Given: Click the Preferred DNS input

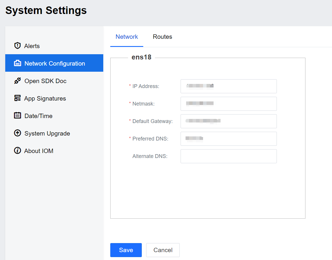Looking at the screenshot, I should pyautogui.click(x=228, y=139).
